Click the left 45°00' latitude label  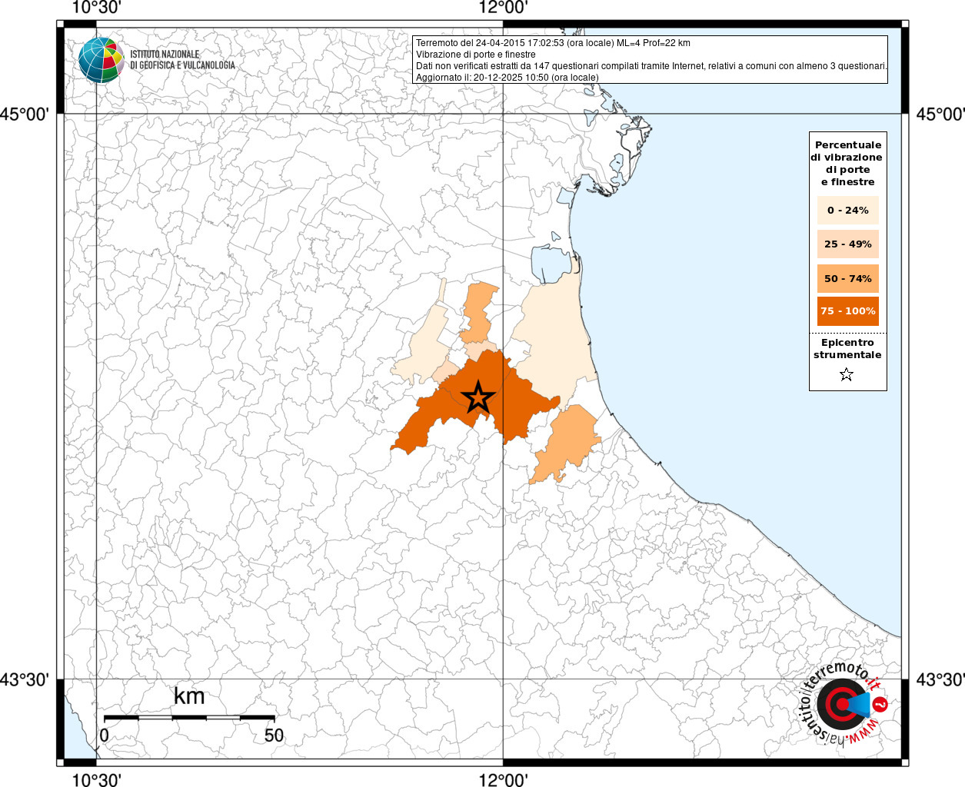point(25,114)
